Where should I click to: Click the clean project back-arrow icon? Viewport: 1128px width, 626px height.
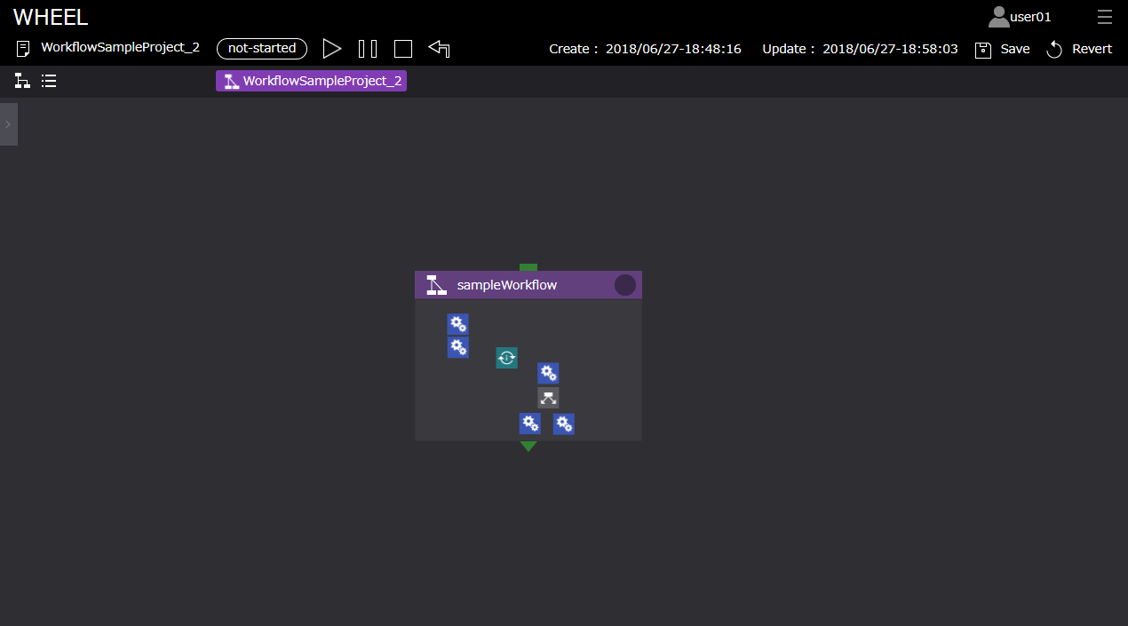[x=439, y=49]
